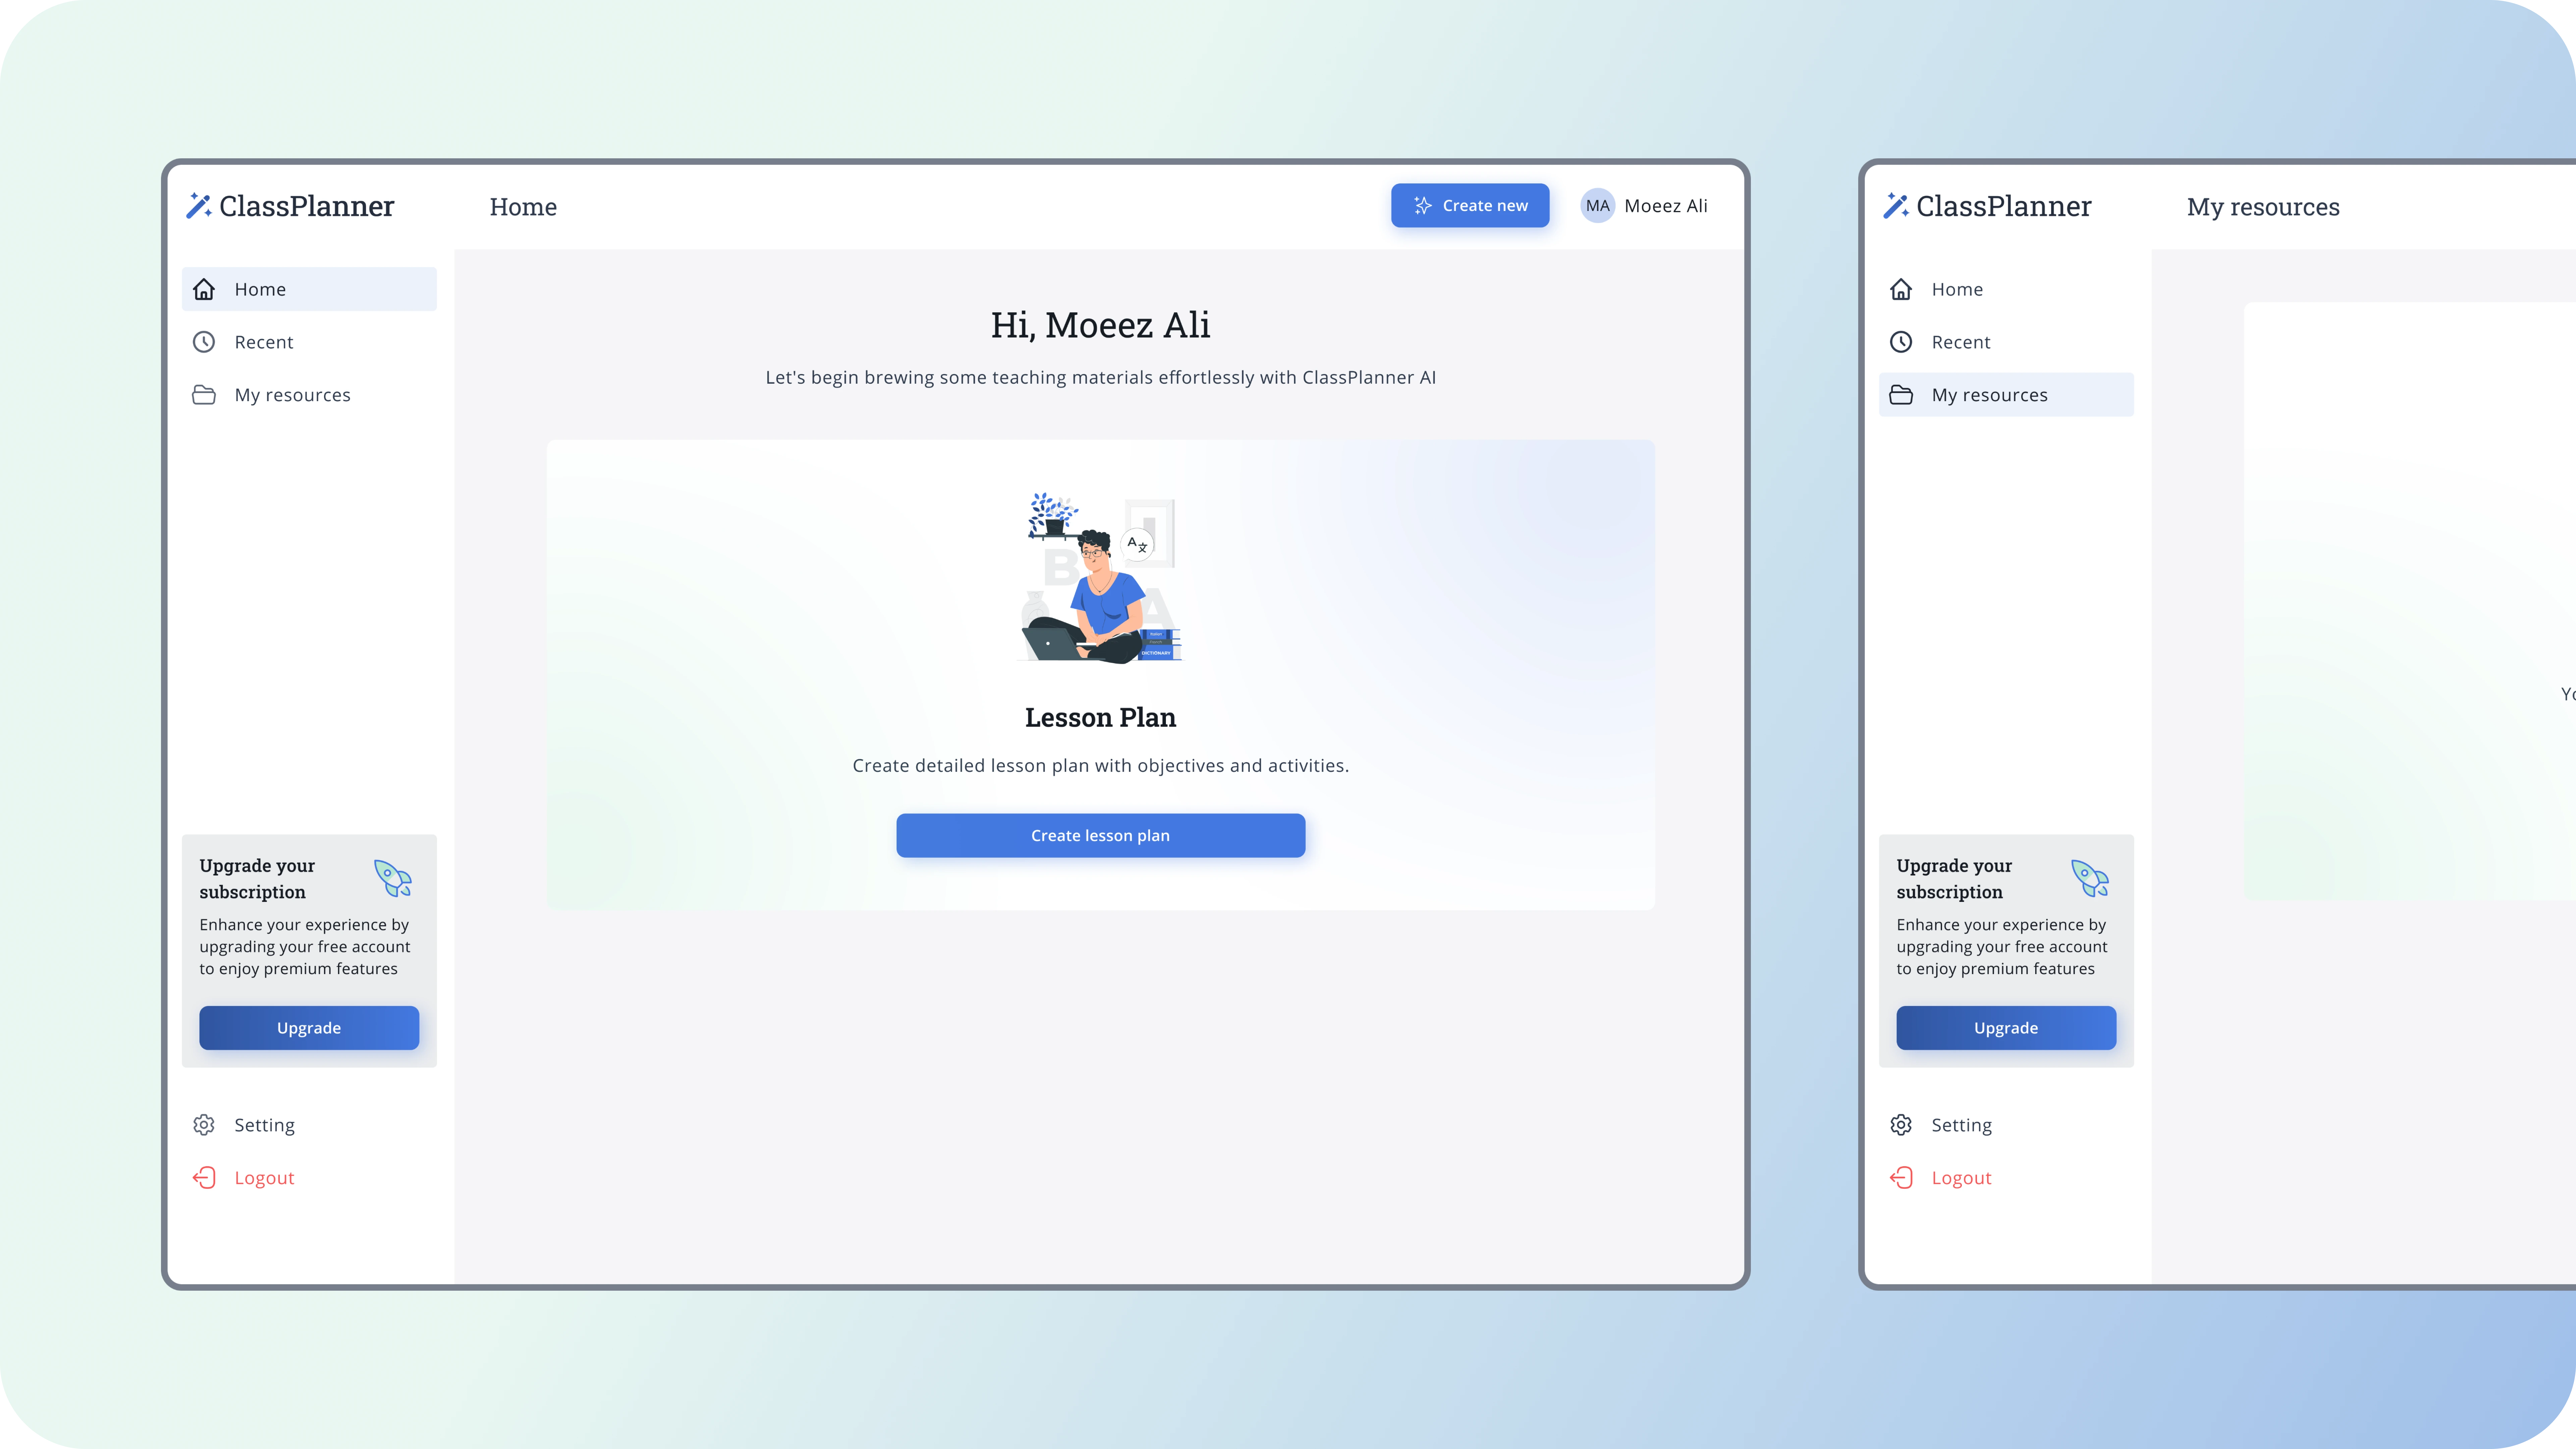Click the rocket icon in Home window upgrade card
Screen dimensions: 2576x1449
393,878
